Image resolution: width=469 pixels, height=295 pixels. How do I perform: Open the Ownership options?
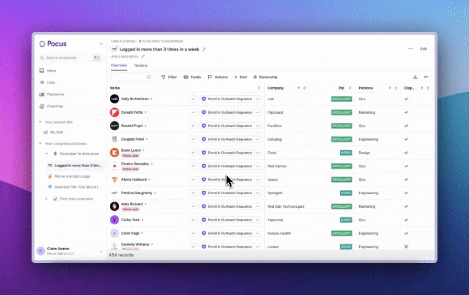(265, 77)
